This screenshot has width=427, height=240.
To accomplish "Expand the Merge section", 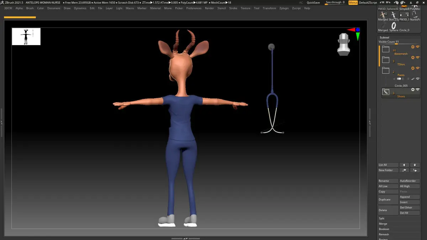I will 383,224.
